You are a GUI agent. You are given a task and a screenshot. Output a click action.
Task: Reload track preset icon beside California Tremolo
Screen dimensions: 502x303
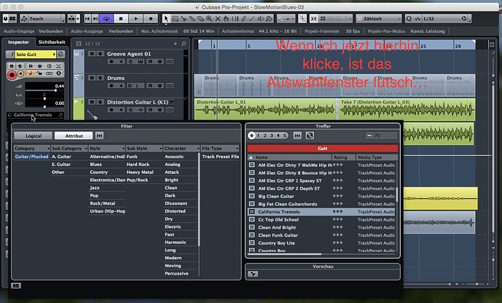pyautogui.click(x=60, y=115)
